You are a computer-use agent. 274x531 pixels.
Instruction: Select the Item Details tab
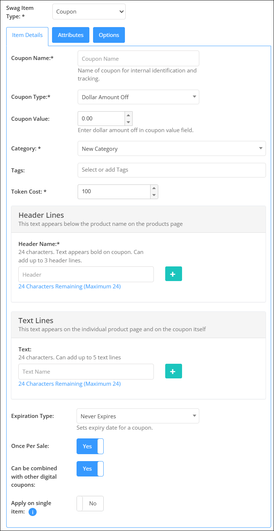27,35
